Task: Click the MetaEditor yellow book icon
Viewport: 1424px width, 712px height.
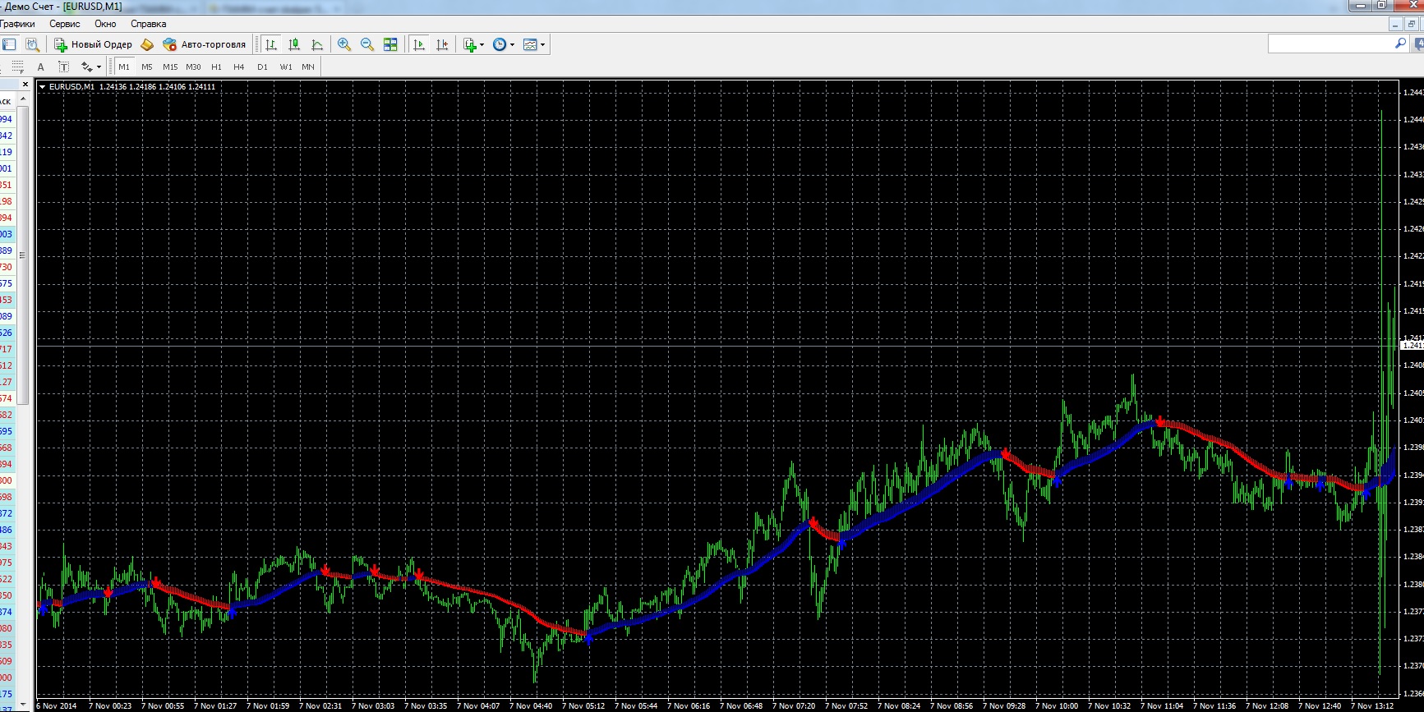Action: (x=147, y=44)
